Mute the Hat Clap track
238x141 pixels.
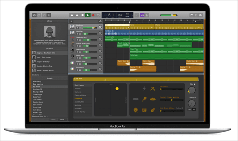pyautogui.click(x=78, y=34)
